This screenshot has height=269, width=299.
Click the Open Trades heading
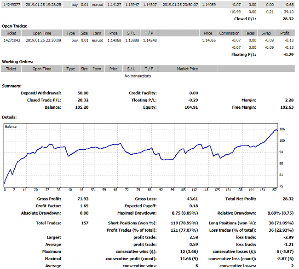click(15, 26)
